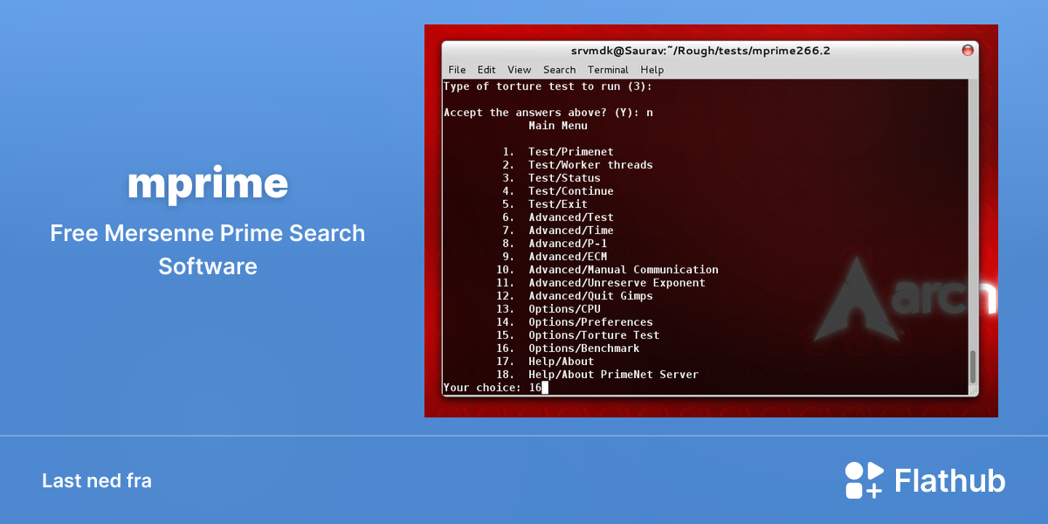The image size is (1048, 524).
Task: Click the 'Options/Benchmark' line
Action: [568, 348]
